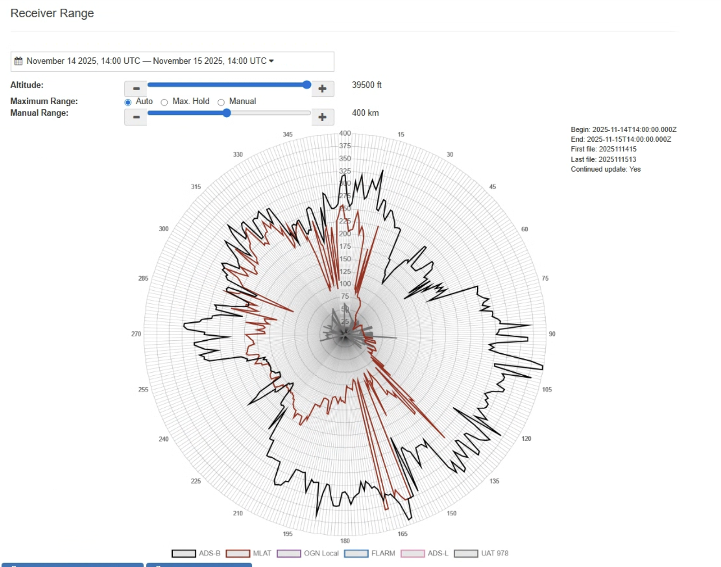Toggle ADS-B legend swatch

183,554
